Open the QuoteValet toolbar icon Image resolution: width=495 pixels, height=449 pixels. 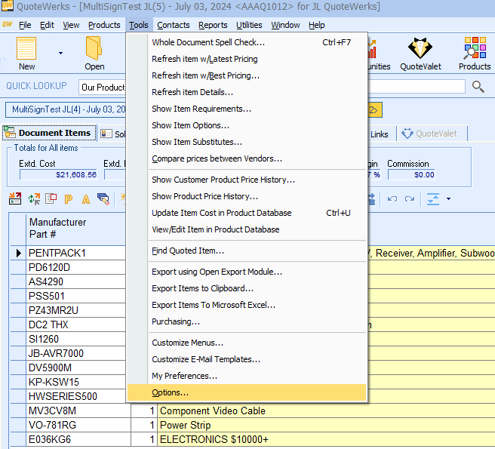(420, 48)
